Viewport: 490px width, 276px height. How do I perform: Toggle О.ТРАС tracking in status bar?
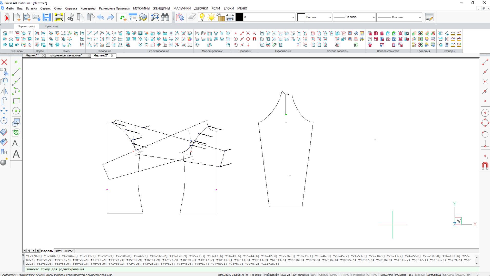(372, 274)
